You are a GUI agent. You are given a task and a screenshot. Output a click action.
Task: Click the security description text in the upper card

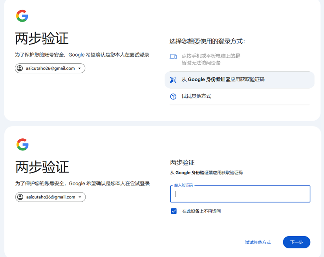click(x=82, y=55)
